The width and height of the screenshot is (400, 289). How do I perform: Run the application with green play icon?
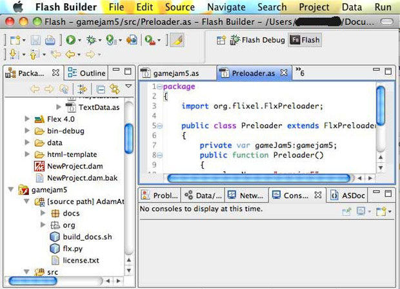71,40
